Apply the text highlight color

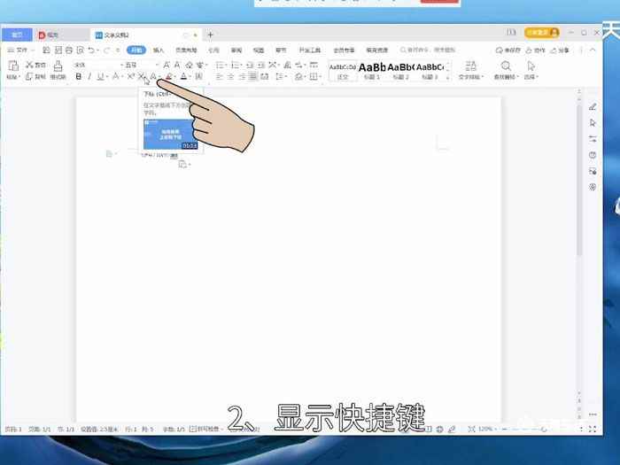(169, 76)
